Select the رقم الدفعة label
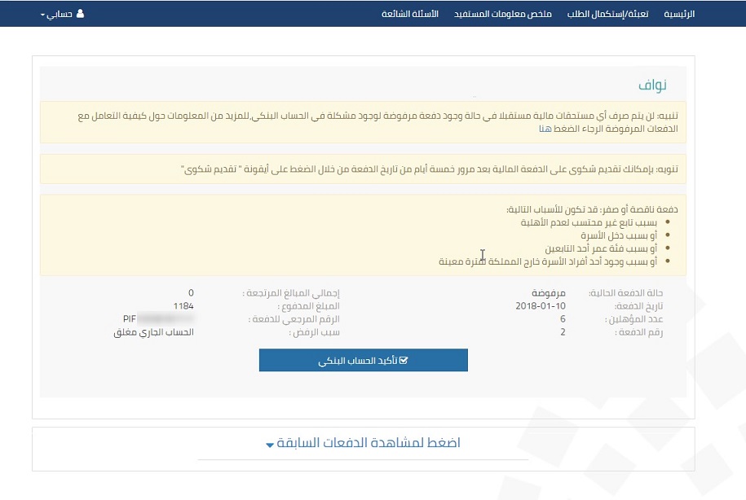The height and width of the screenshot is (500, 746). click(638, 332)
